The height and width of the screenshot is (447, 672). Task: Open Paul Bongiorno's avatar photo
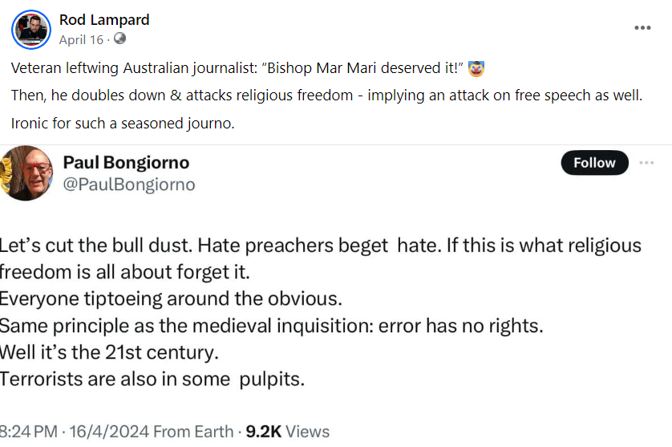tap(26, 173)
